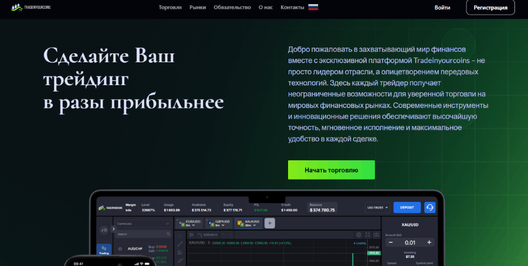Viewport: 528px width, 266px height.
Task: Click the DEPOSIT button in platform preview
Action: [407, 207]
